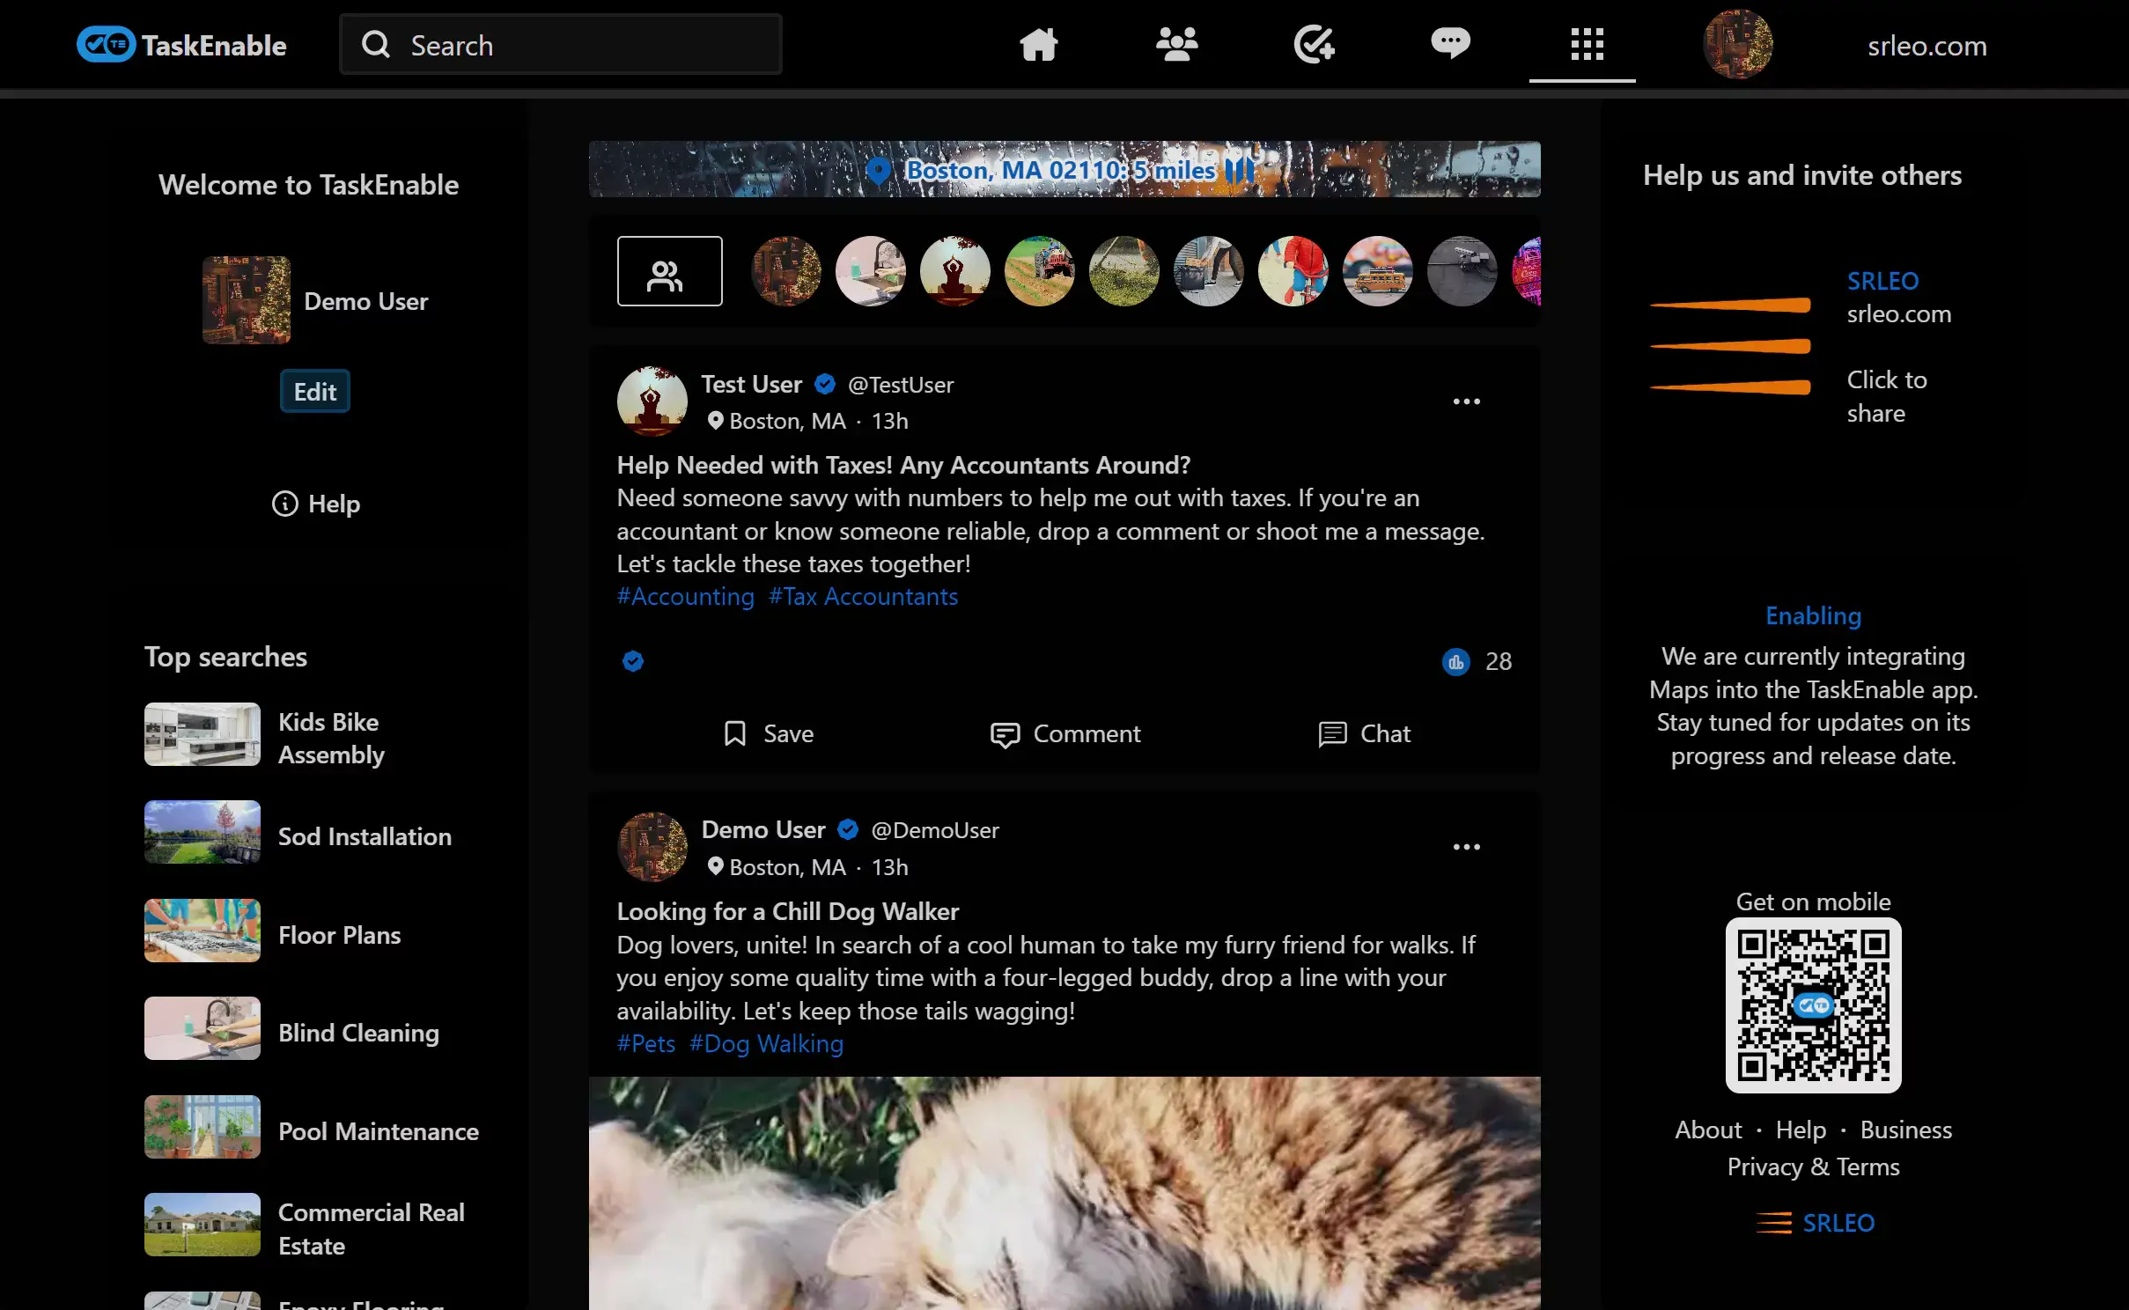Open the people group icon in navbar
2129x1310 pixels.
tap(1176, 44)
